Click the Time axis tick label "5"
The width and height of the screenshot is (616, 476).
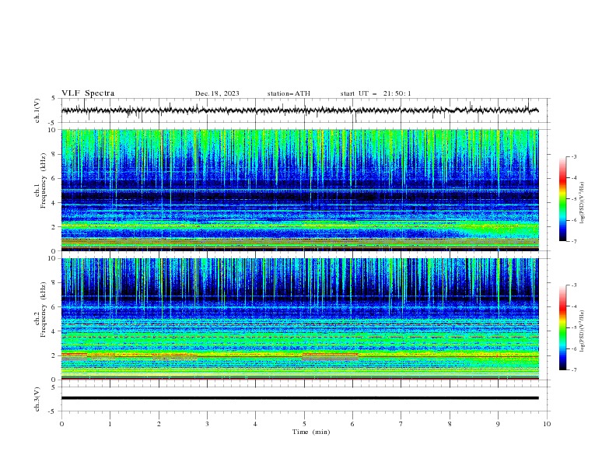(304, 424)
